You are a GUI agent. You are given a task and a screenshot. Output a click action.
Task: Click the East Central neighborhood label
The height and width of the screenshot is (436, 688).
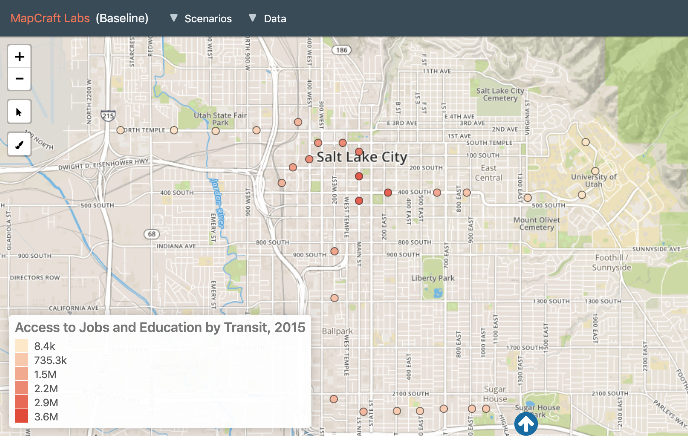pos(489,173)
